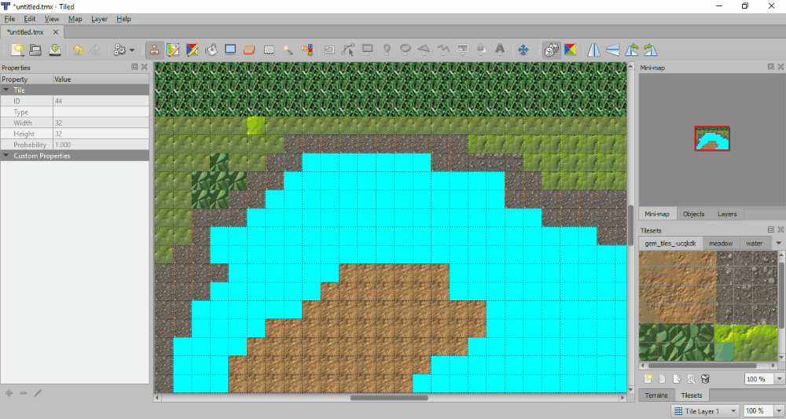
Task: Select the Rectangular Select tool
Action: coord(269,50)
